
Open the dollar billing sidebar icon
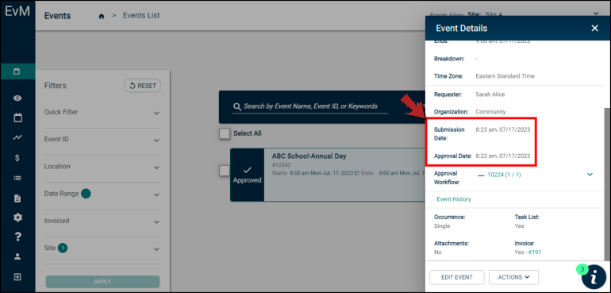pyautogui.click(x=17, y=158)
